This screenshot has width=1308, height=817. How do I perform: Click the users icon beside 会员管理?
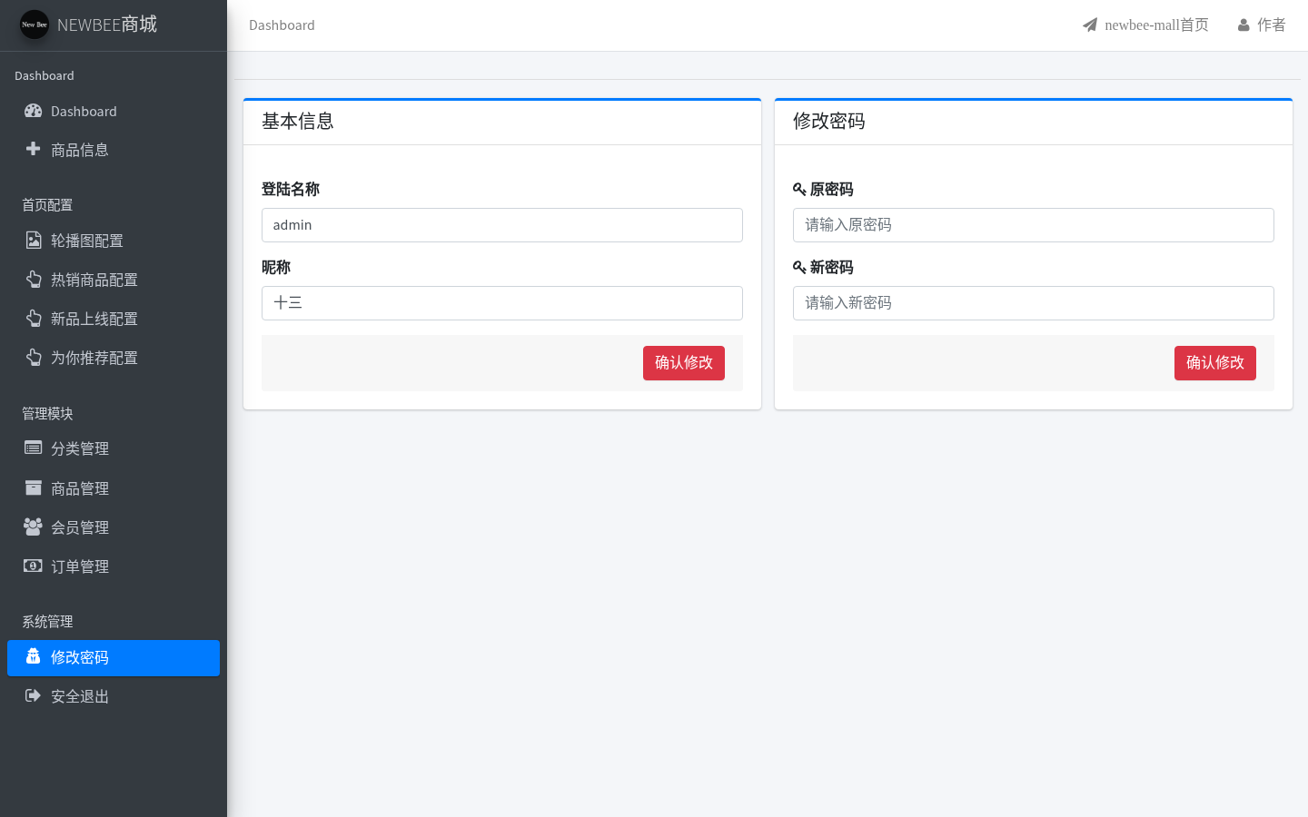pyautogui.click(x=34, y=527)
